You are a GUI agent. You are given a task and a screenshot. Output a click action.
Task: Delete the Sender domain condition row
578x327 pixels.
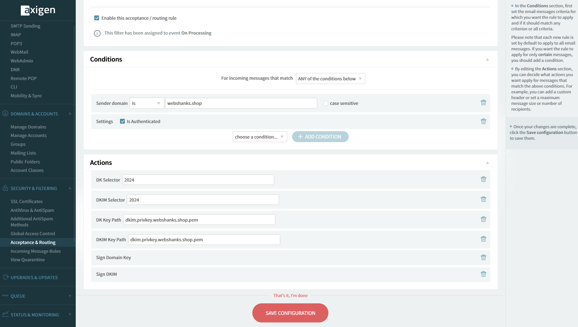[x=483, y=102]
